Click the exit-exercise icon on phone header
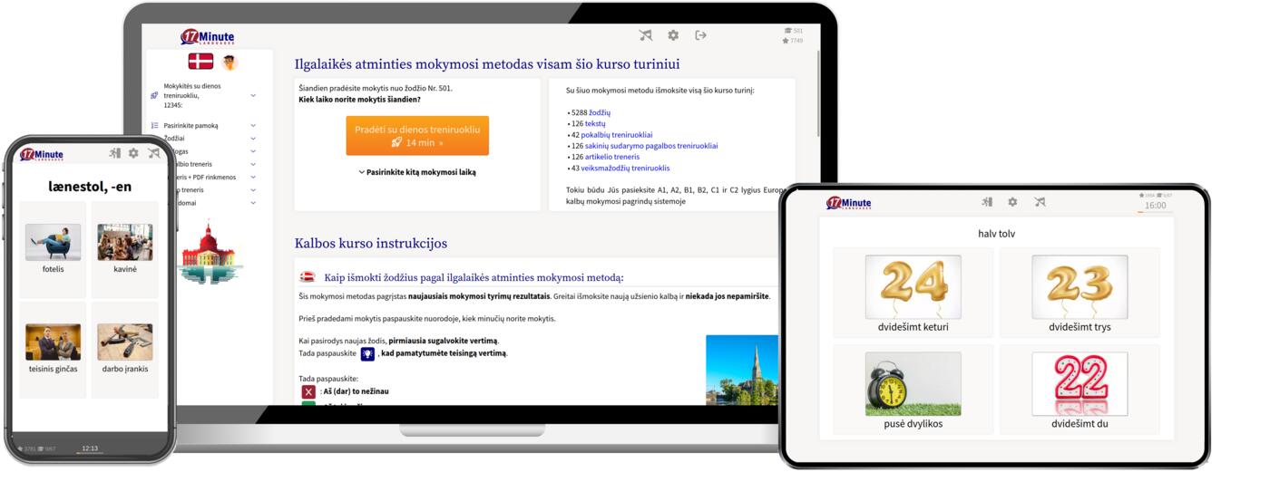The image size is (1270, 482). (x=114, y=154)
